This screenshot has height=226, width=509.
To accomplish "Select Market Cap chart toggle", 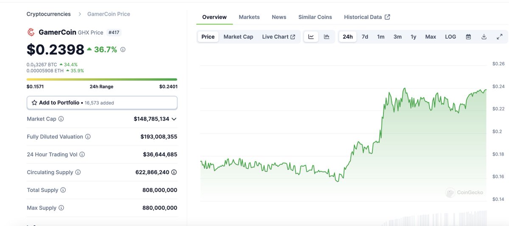I will (238, 37).
